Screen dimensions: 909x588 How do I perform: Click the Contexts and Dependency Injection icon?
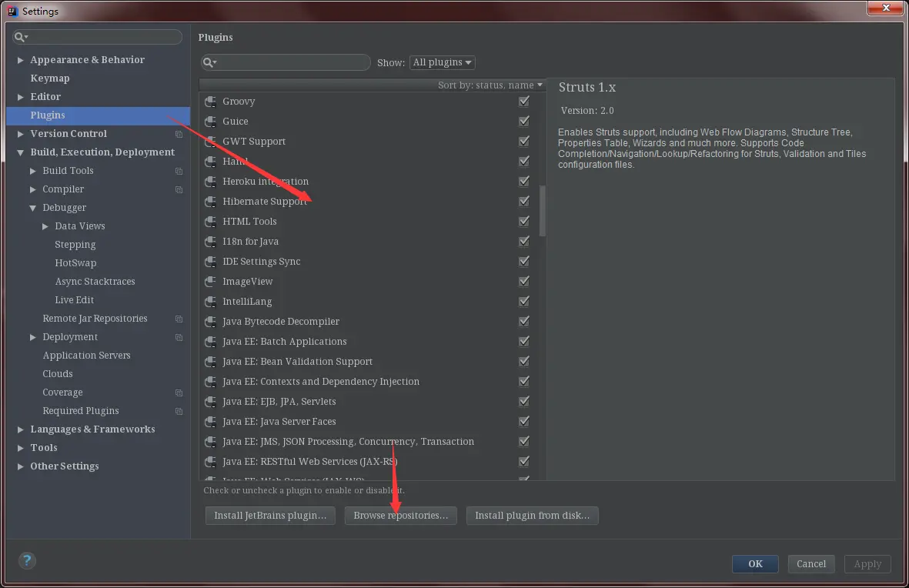[210, 381]
